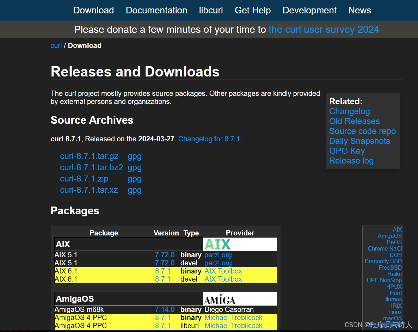
Task: Download curl-8.7.1.tar.xz
Action: click(x=89, y=190)
